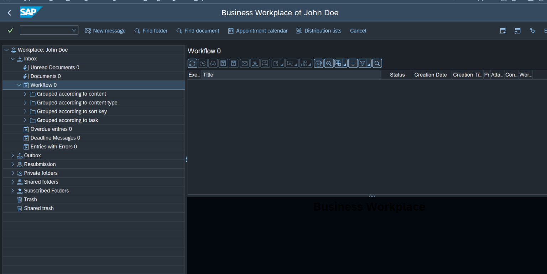The image size is (547, 274).
Task: Click the gears settings icon
Action: coord(532,31)
